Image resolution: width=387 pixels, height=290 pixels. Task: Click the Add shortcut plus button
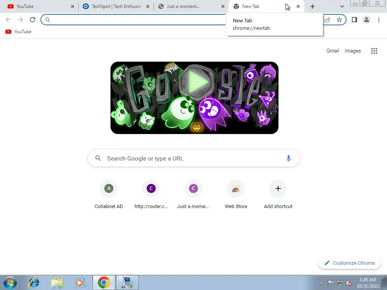(278, 189)
